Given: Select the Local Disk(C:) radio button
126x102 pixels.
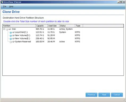Looking at the screenshot, I should (x=11, y=33).
